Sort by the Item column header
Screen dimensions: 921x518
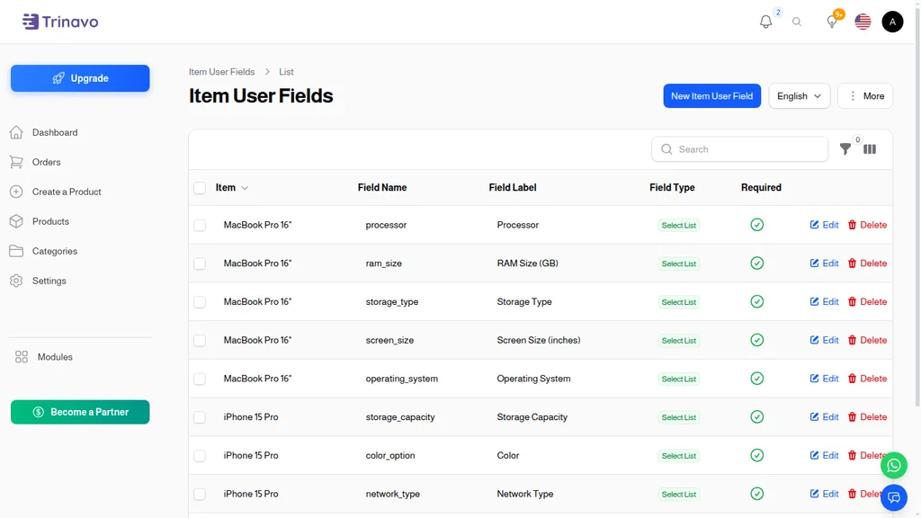[x=231, y=187]
